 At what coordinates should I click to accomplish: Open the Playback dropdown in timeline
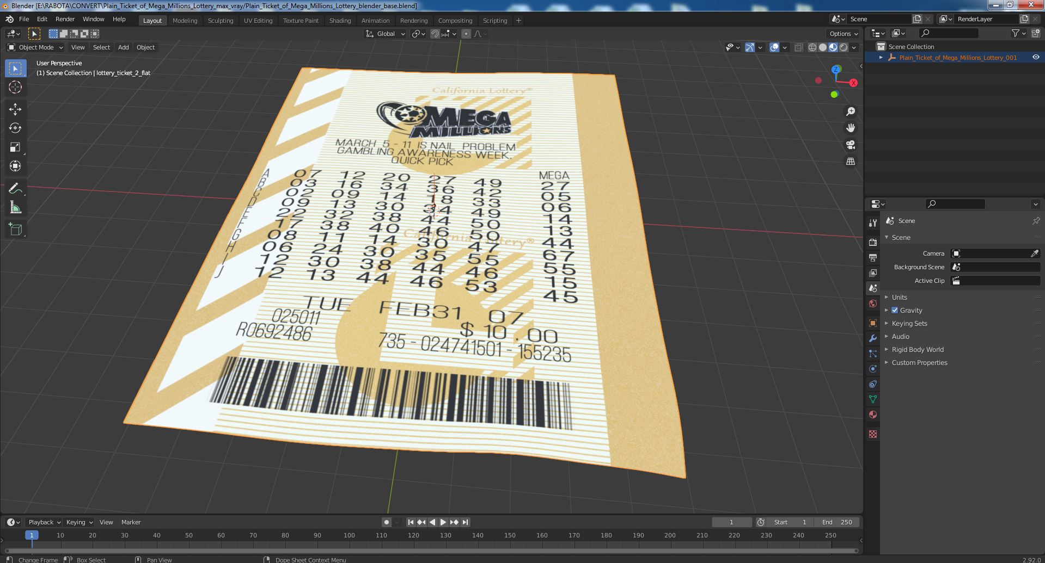(44, 522)
